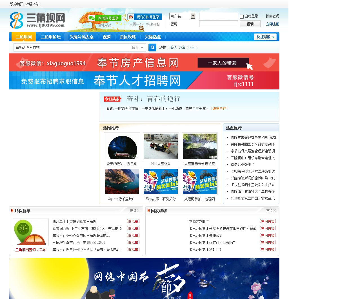Focus the 密码 password input field
Image resolution: width=338 pixels, height=299 pixels.
[219, 24]
